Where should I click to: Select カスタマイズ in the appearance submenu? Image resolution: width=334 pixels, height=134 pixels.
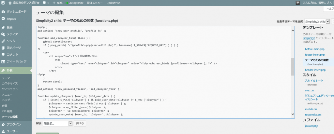[x=10, y=84]
